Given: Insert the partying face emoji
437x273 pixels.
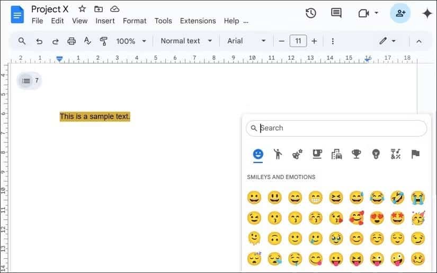Looking at the screenshot, I should point(418,218).
